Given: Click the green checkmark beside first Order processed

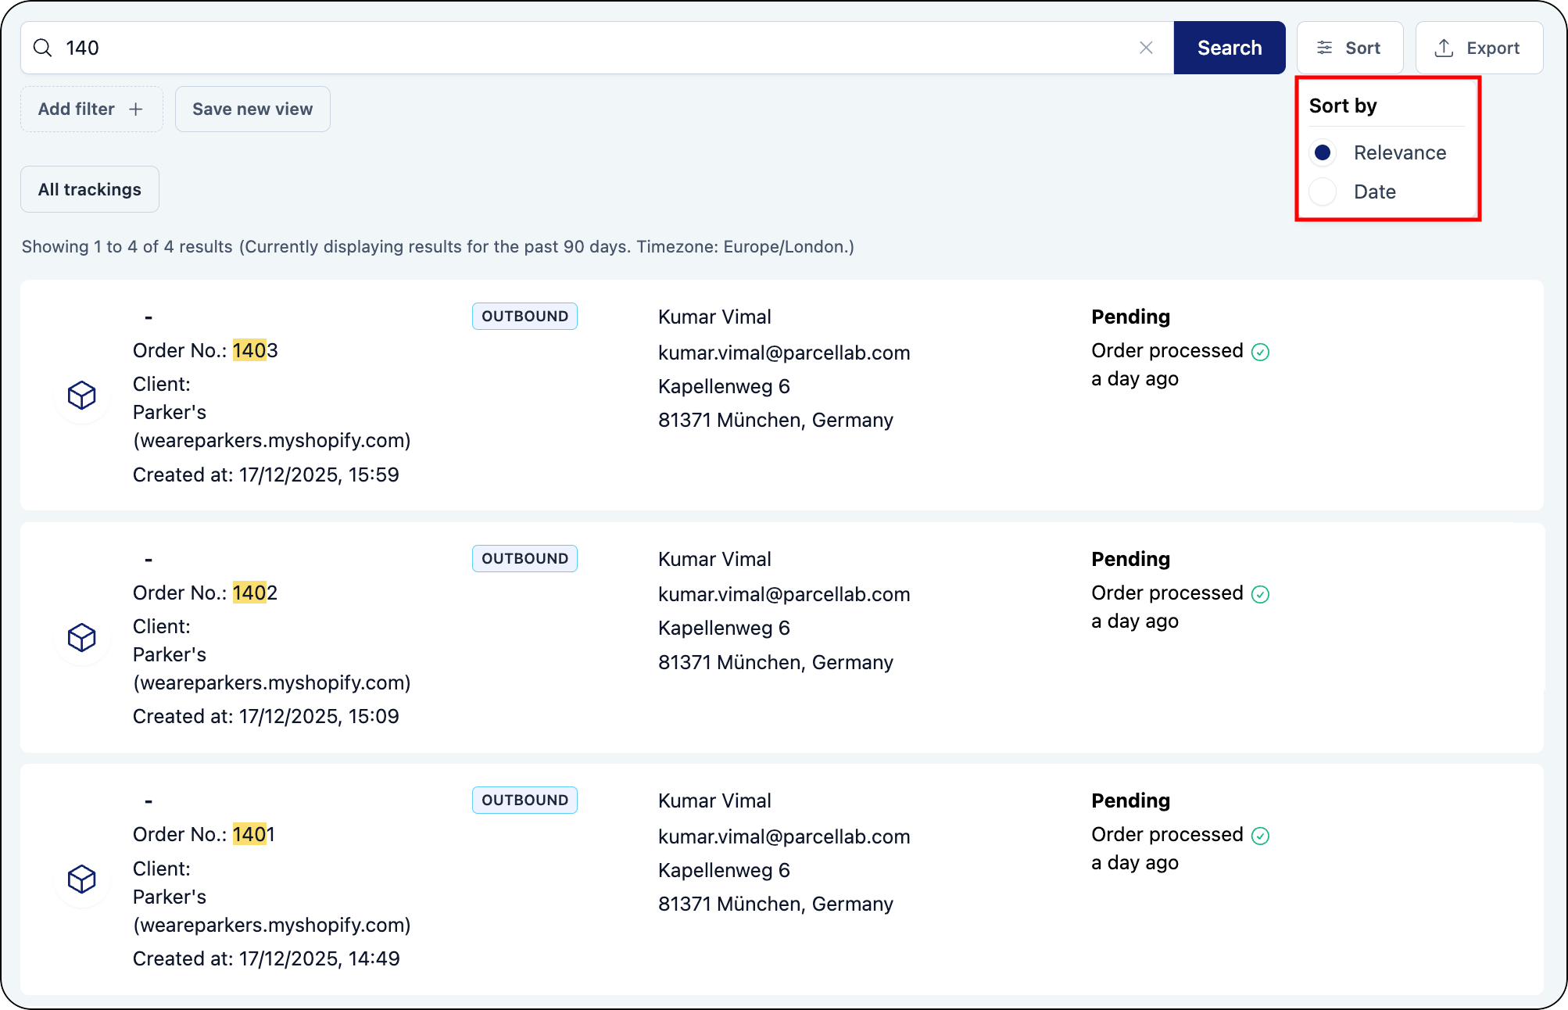Looking at the screenshot, I should tap(1261, 353).
